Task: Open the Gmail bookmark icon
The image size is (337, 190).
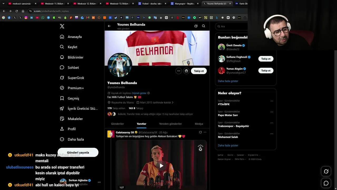Action: click(88, 18)
